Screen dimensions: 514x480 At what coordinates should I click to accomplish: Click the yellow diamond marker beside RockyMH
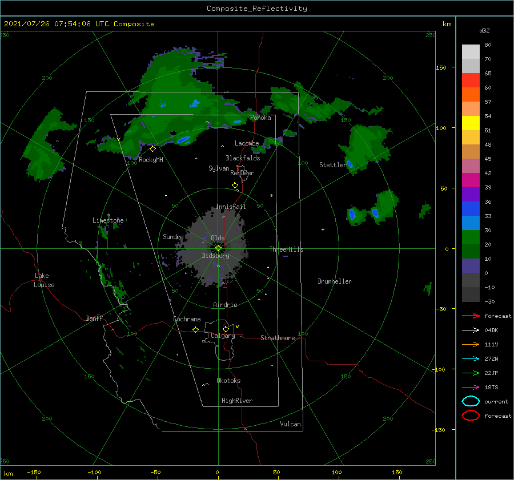[152, 149]
